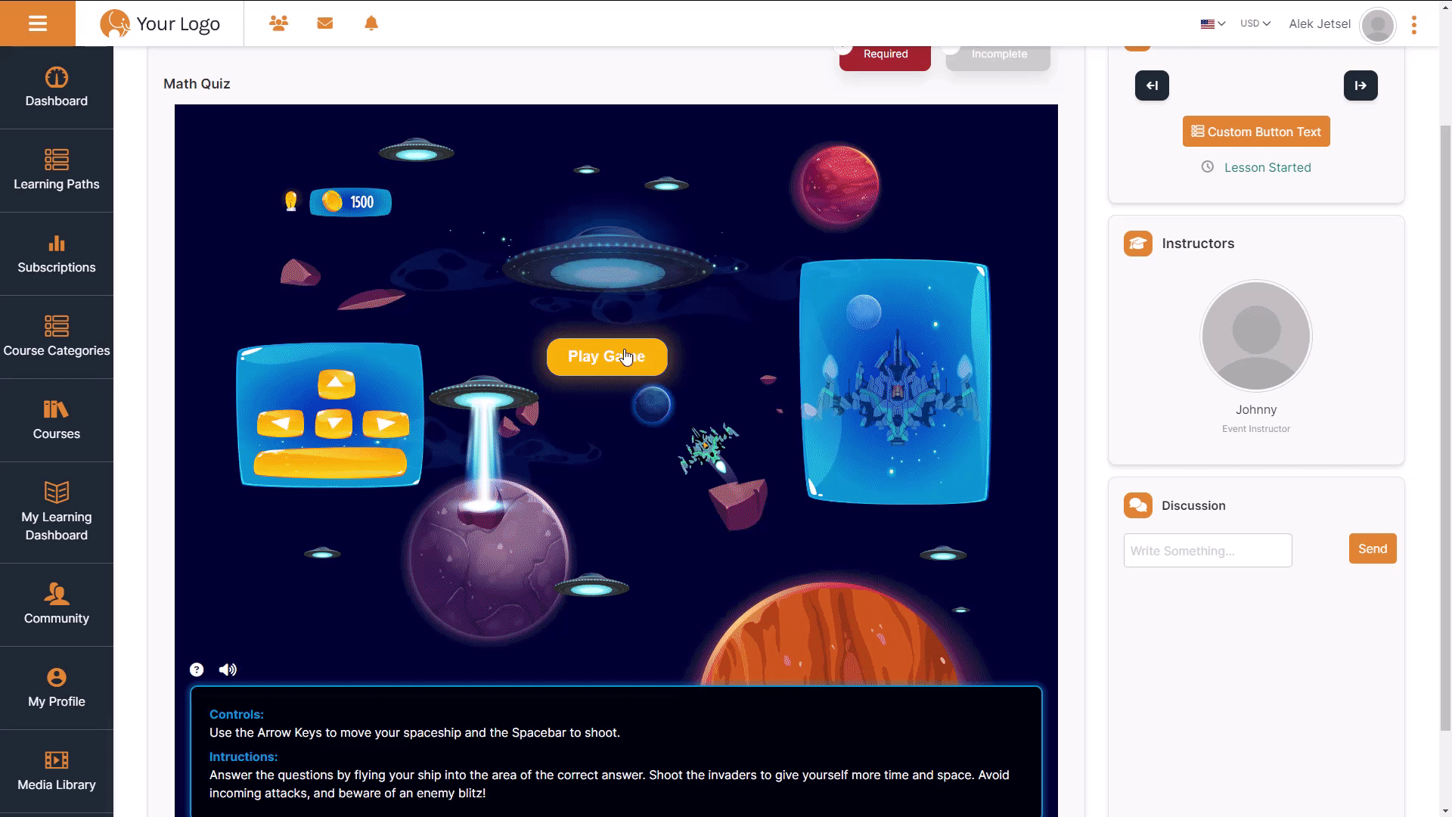Open the three-dot options menu
The width and height of the screenshot is (1452, 817).
1414,25
